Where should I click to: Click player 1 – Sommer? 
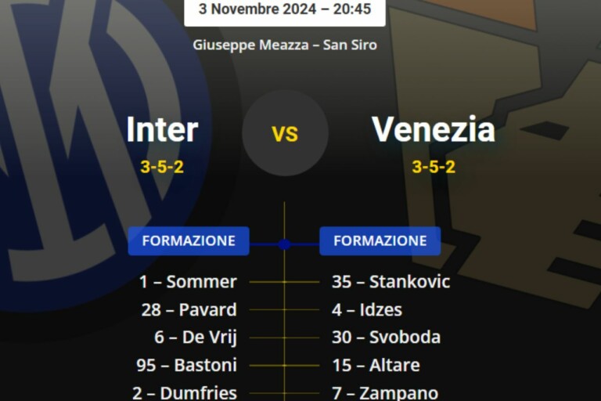188,282
